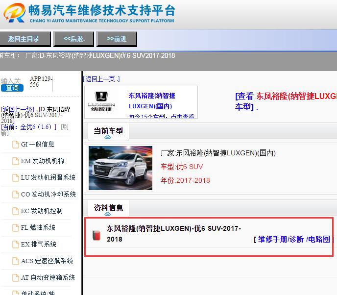Select EX 排气系统 tree item
This screenshot has width=337, height=295.
(x=39, y=244)
